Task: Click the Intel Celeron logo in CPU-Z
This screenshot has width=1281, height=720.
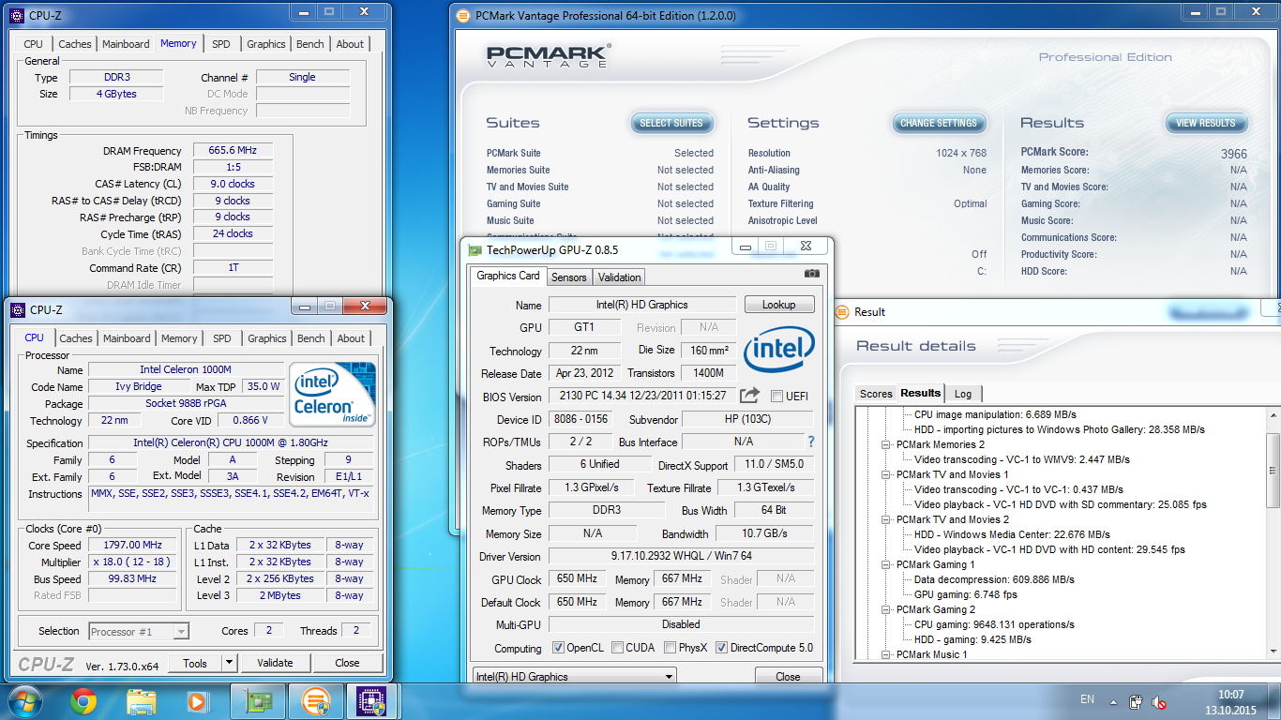Action: 332,394
